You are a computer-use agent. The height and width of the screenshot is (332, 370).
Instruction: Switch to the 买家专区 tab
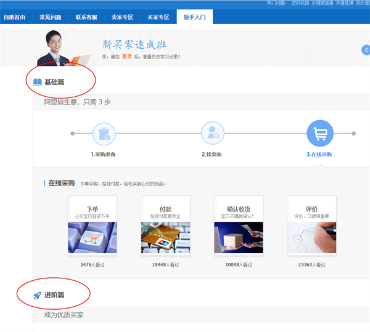click(x=158, y=17)
